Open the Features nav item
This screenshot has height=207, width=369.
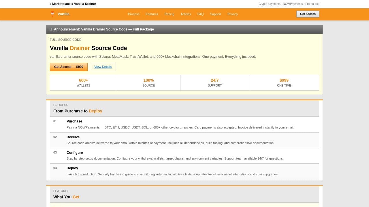(x=152, y=14)
